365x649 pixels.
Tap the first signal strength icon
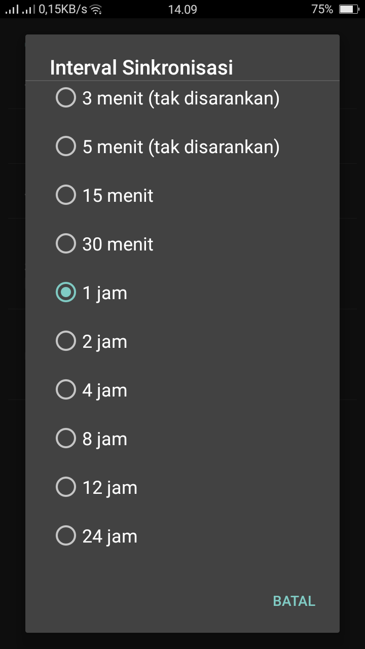click(x=12, y=9)
